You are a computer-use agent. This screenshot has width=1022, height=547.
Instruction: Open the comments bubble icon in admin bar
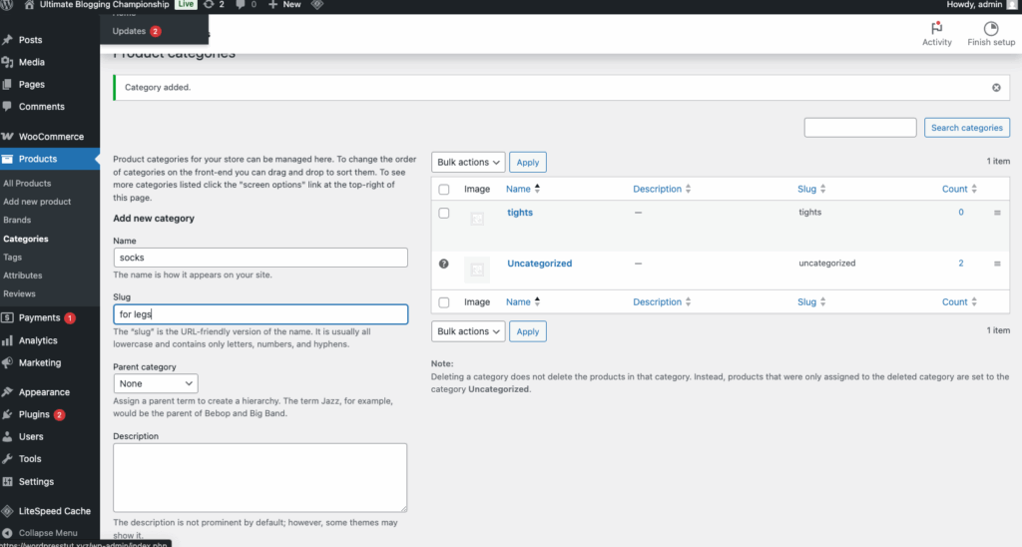pos(240,4)
